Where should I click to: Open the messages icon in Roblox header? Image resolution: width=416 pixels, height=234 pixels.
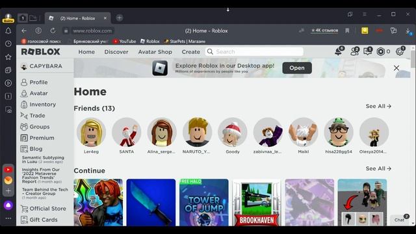pos(368,51)
